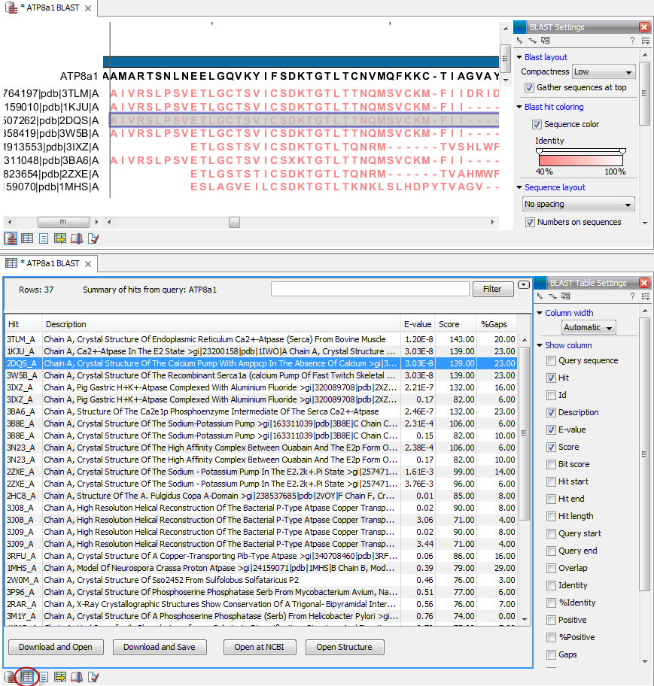Open the Compactness dropdown in Blast layout
This screenshot has width=654, height=686.
pyautogui.click(x=604, y=71)
